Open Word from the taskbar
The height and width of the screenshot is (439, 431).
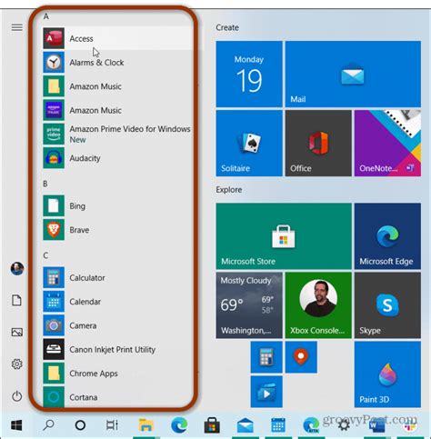point(376,426)
